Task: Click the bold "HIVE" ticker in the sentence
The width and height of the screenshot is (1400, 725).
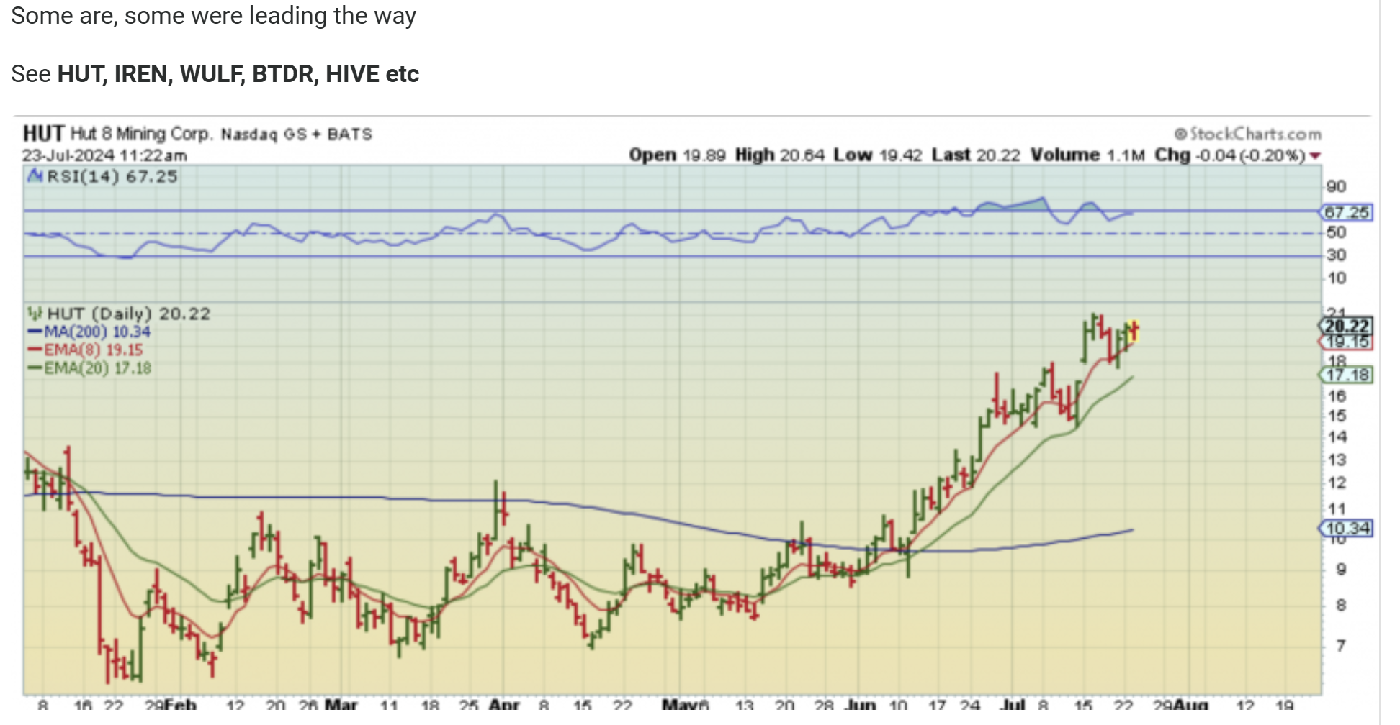Action: pyautogui.click(x=352, y=74)
